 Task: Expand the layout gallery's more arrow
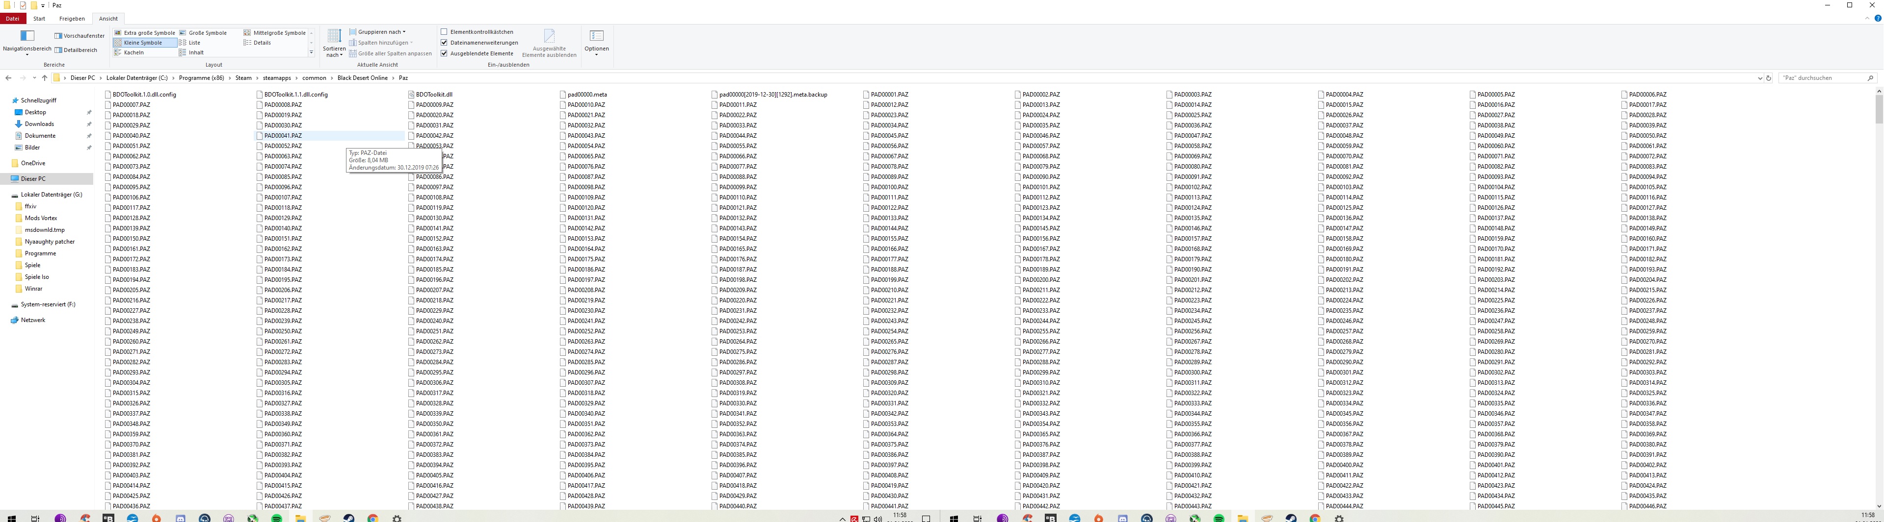[x=312, y=52]
